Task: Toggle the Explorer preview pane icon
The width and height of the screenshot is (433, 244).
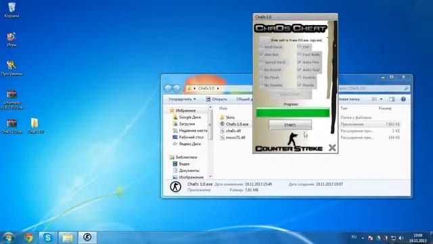Action: [392, 99]
